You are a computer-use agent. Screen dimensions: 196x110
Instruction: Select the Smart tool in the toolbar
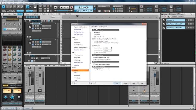coord(3,7)
